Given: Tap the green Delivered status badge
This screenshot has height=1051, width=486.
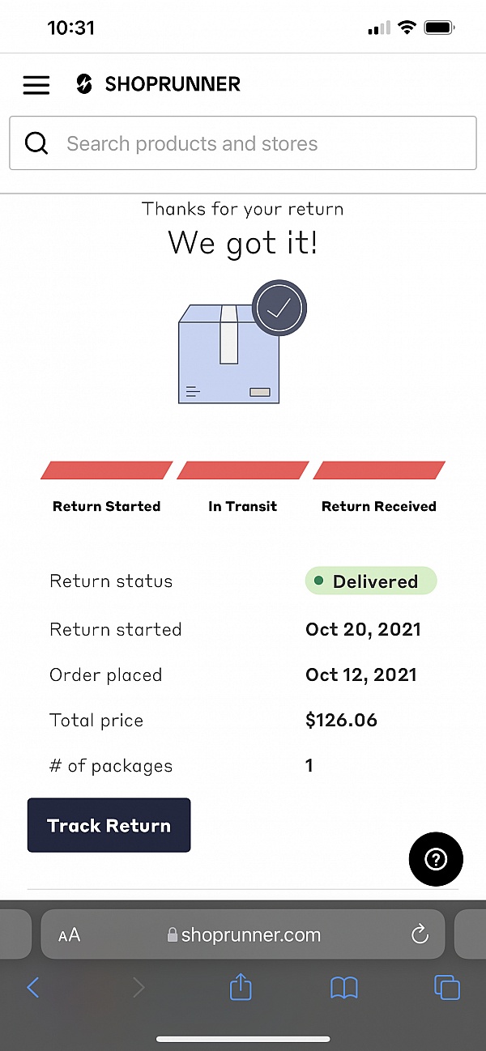Looking at the screenshot, I should tap(371, 581).
